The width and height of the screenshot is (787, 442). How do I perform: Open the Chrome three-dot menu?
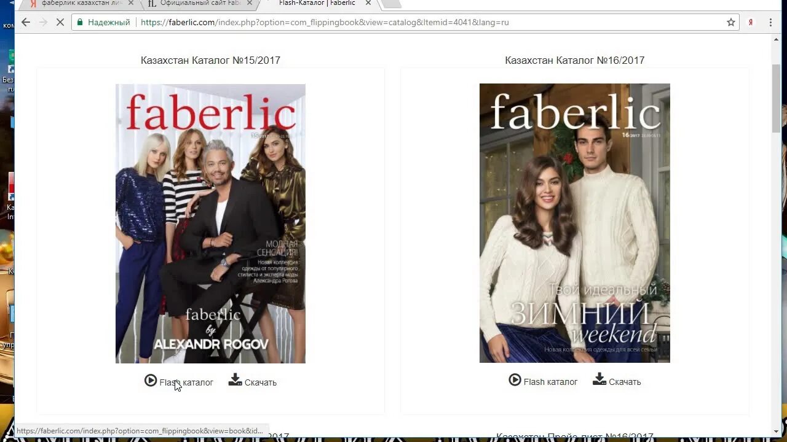click(x=770, y=22)
